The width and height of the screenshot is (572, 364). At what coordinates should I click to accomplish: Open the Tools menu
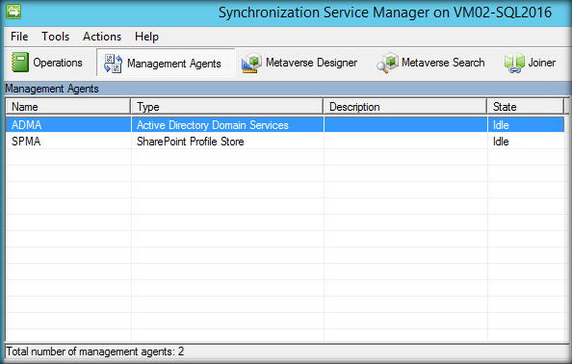coord(56,37)
